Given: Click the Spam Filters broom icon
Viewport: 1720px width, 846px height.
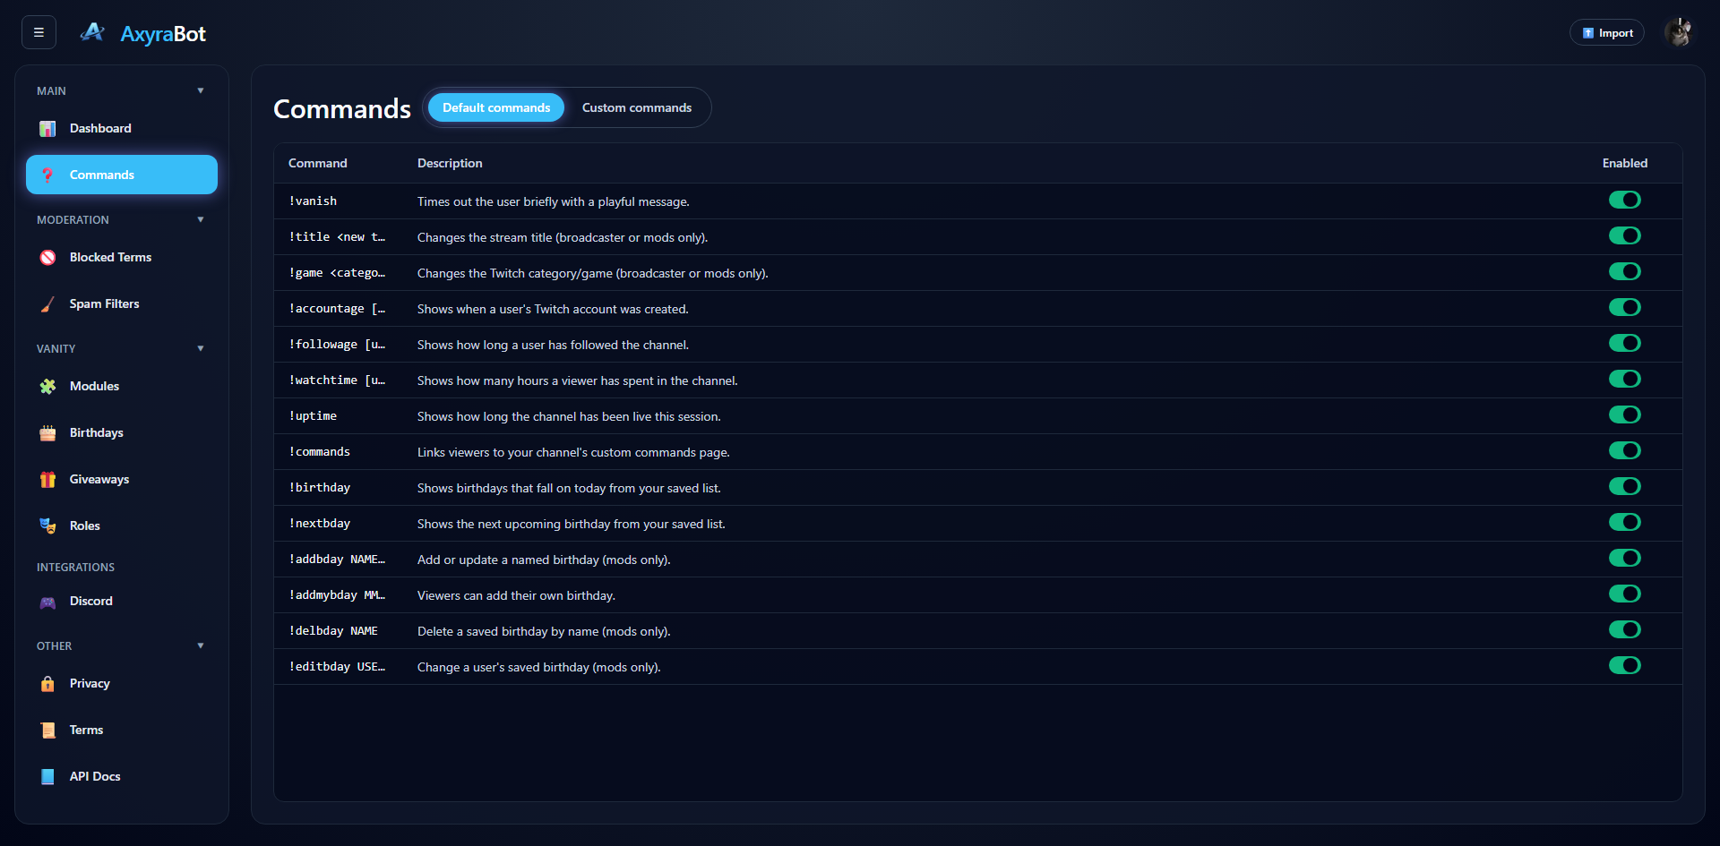Looking at the screenshot, I should [48, 304].
